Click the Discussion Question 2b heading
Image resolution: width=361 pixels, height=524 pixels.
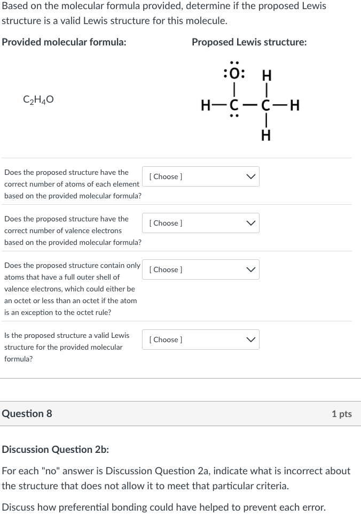(x=55, y=449)
